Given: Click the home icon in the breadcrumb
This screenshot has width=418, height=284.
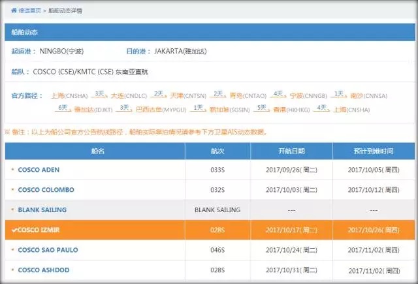Looking at the screenshot, I should 14,10.
